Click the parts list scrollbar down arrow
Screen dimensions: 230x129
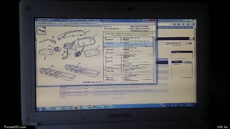154,81
